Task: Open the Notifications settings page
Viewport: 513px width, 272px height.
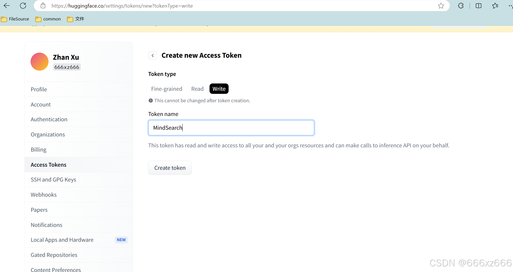Action: pyautogui.click(x=79, y=225)
